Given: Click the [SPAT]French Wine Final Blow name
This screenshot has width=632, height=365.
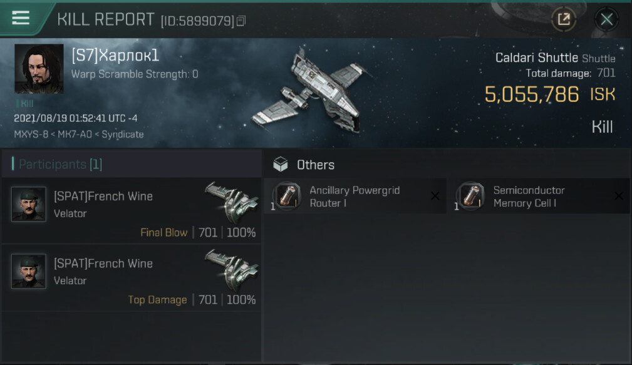Looking at the screenshot, I should [x=103, y=196].
